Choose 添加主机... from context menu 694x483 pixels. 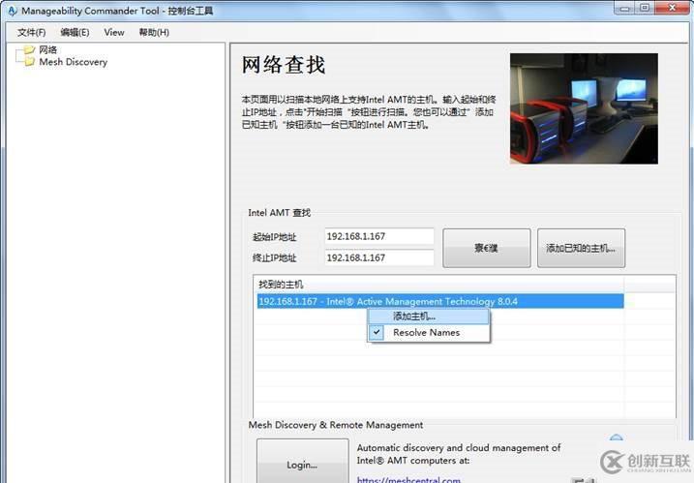[x=429, y=317]
